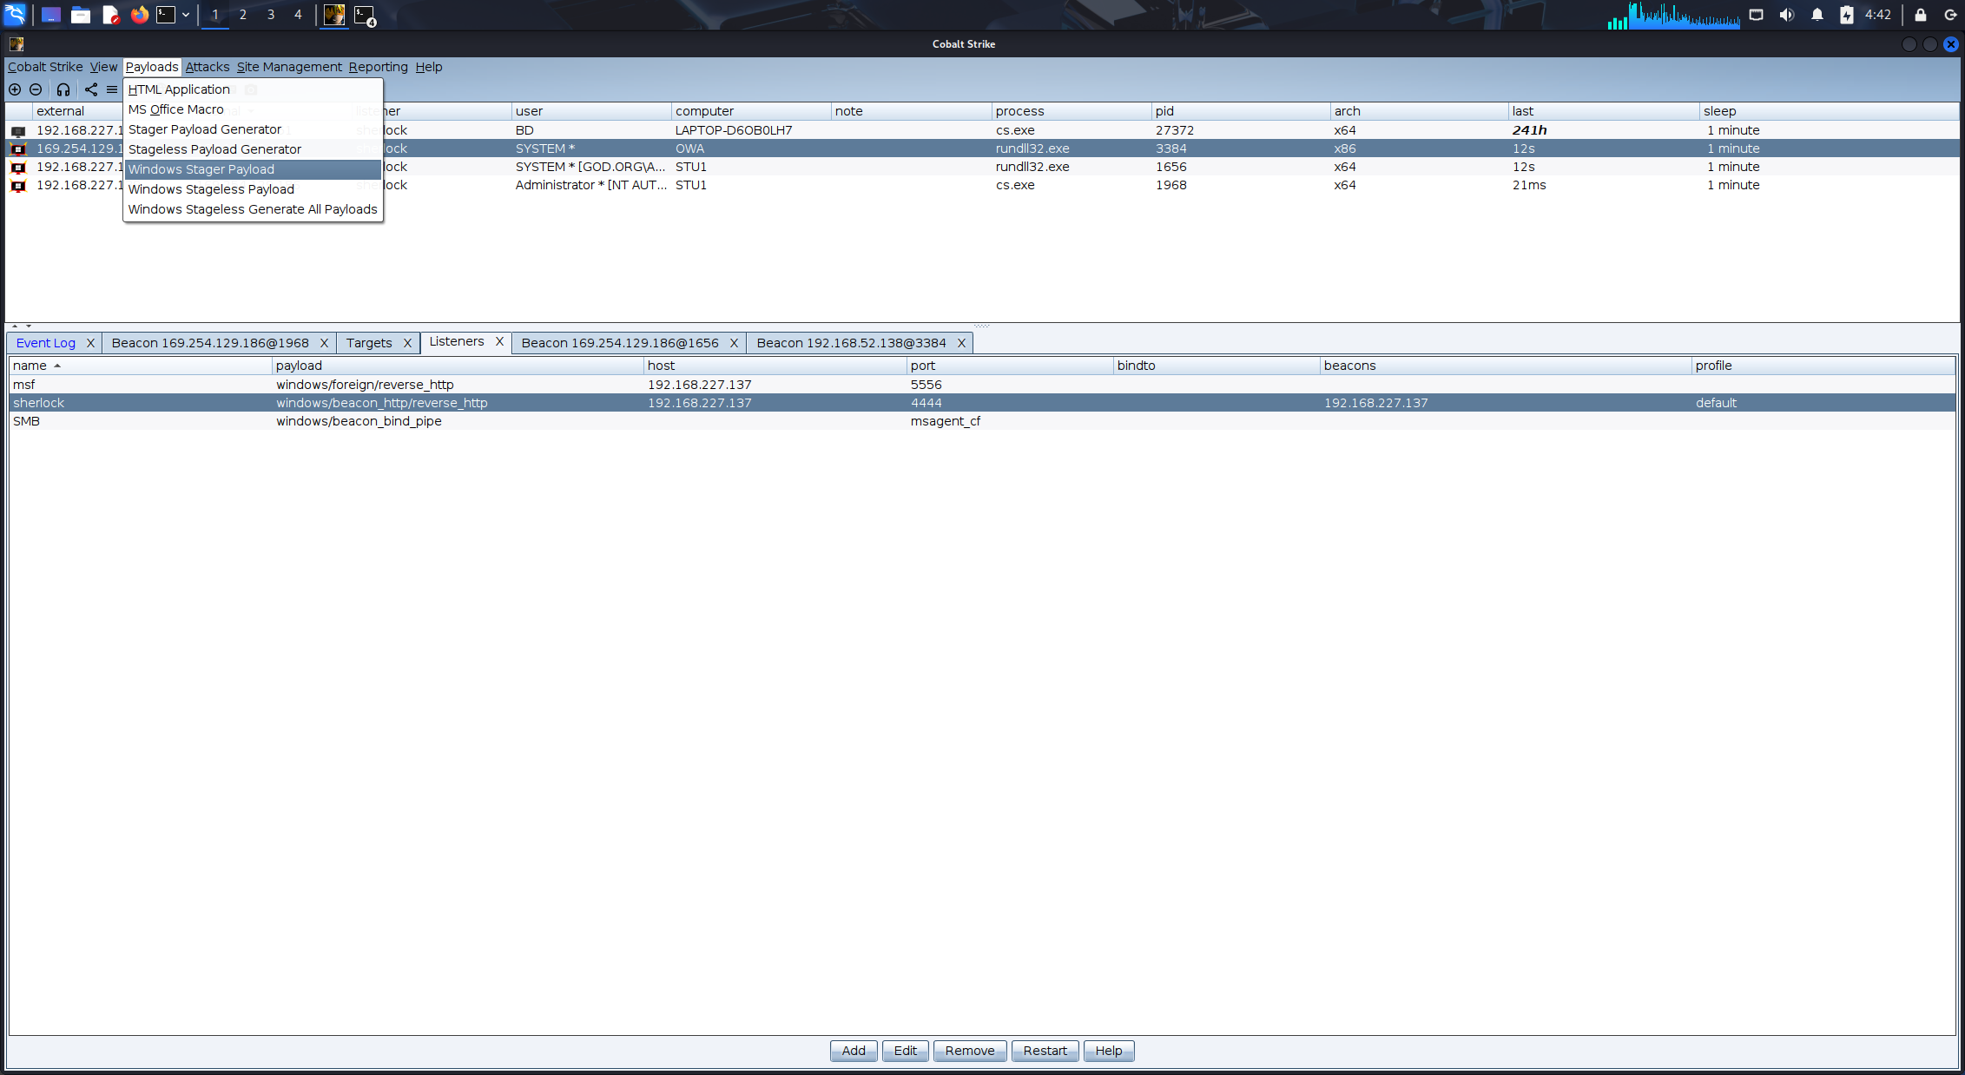Open Firefox from the taskbar
This screenshot has height=1075, width=1965.
click(x=139, y=15)
